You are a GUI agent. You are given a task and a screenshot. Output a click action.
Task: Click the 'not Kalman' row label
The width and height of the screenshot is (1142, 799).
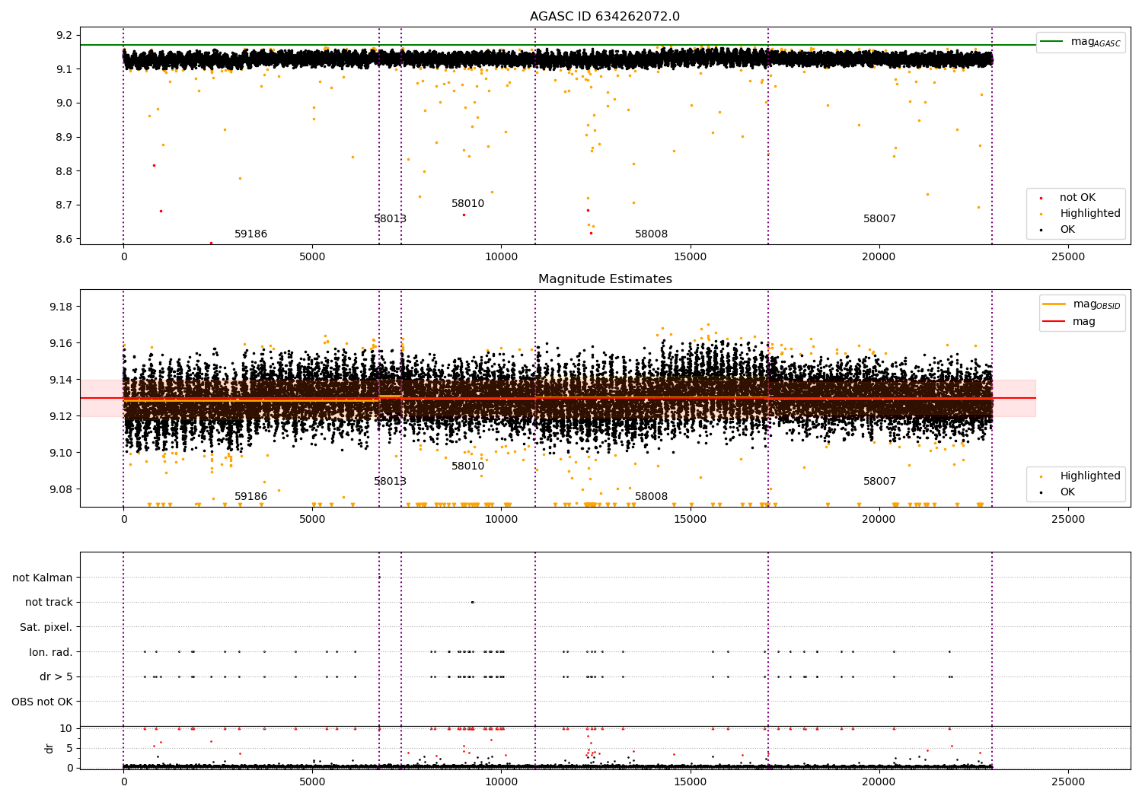(43, 578)
